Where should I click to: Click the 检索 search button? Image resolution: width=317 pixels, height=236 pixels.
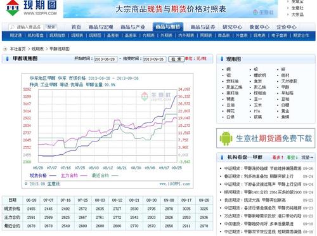coord(176,59)
